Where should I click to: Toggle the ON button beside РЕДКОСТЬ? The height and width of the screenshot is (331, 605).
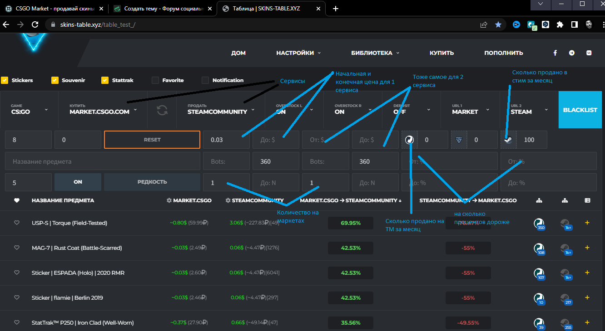click(78, 182)
